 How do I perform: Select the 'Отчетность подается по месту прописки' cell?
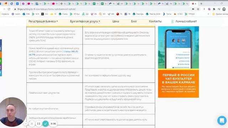(119, 57)
